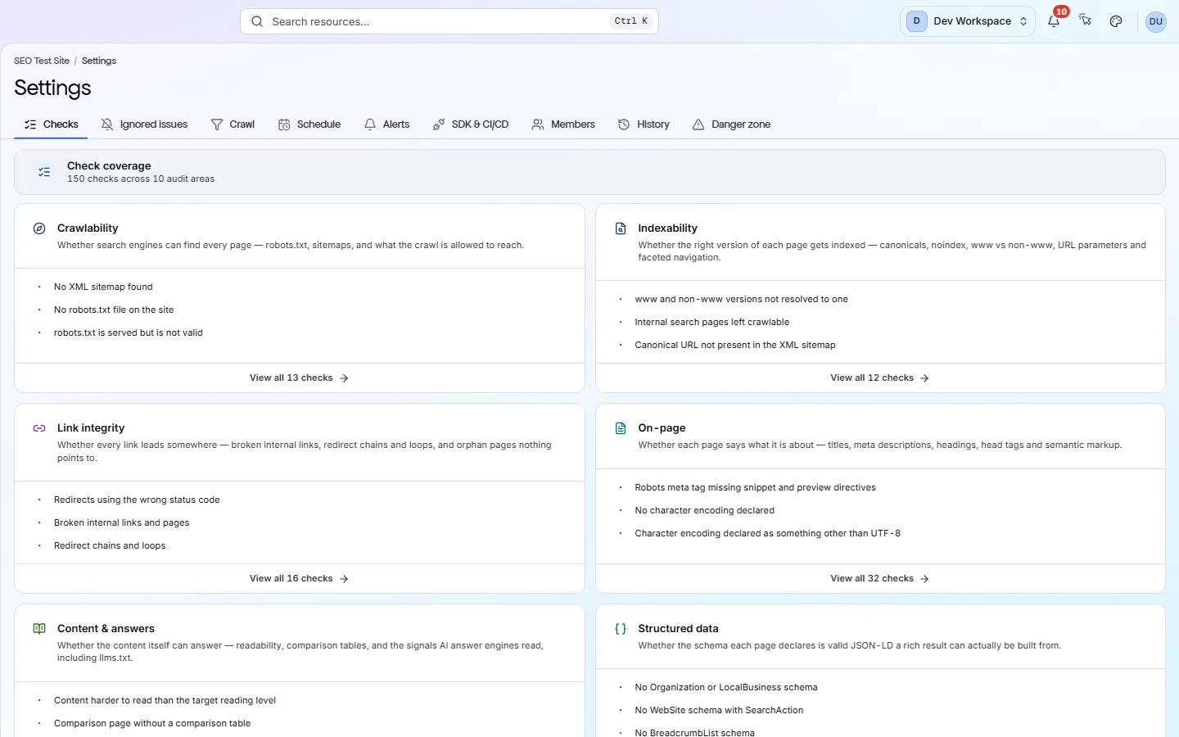Click 'Broken internal links and pages'
Image resolution: width=1179 pixels, height=737 pixels.
click(x=122, y=522)
